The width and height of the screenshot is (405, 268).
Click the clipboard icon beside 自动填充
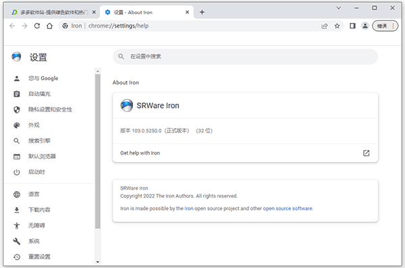coord(17,94)
